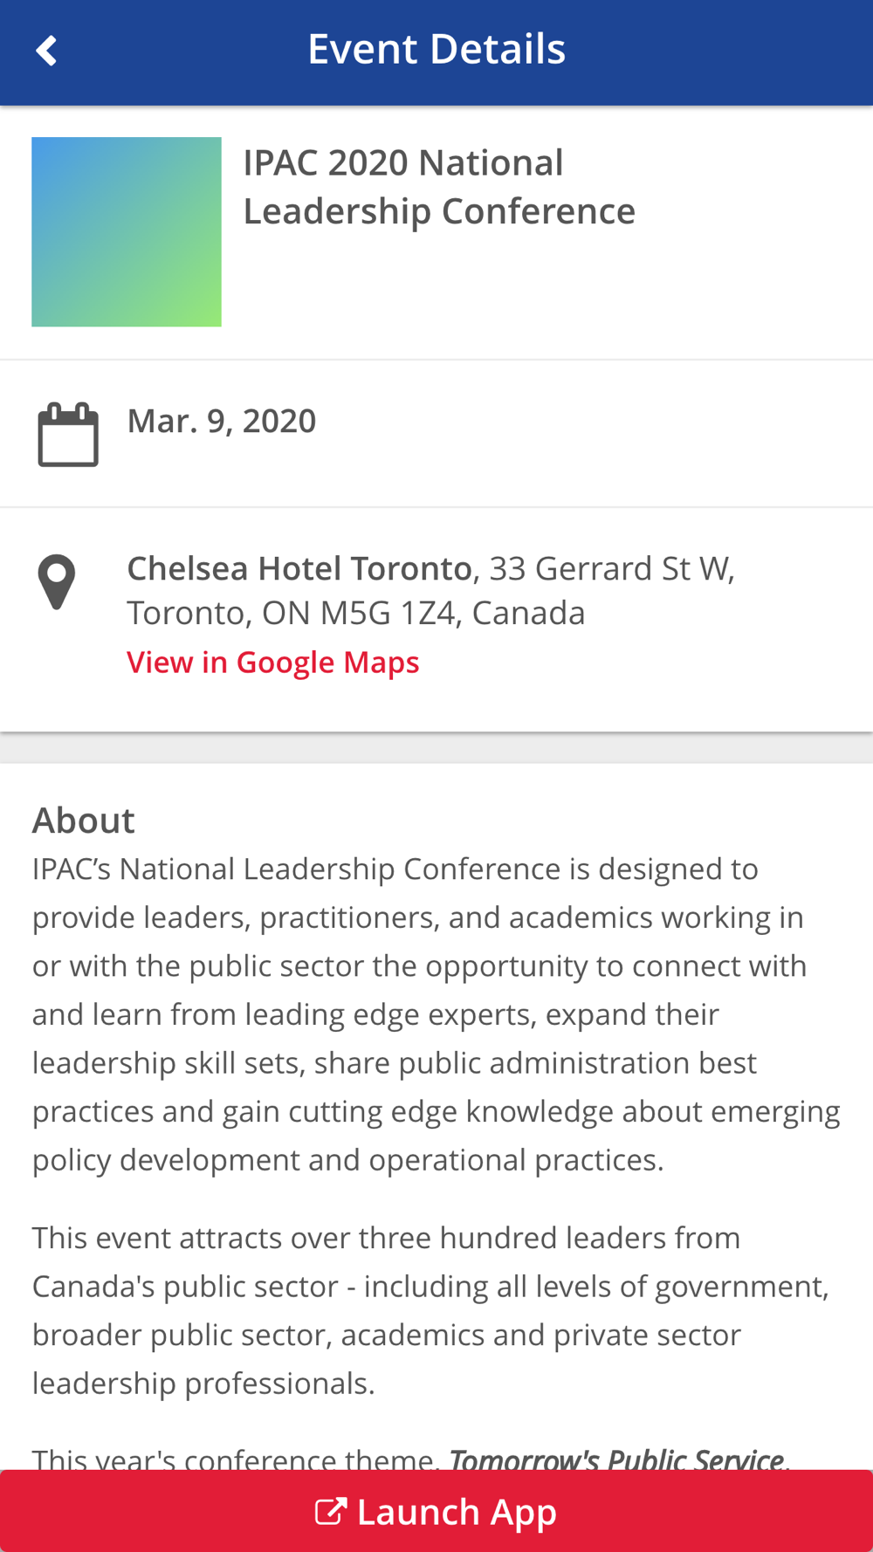Tap the Event Details header title

tap(436, 49)
